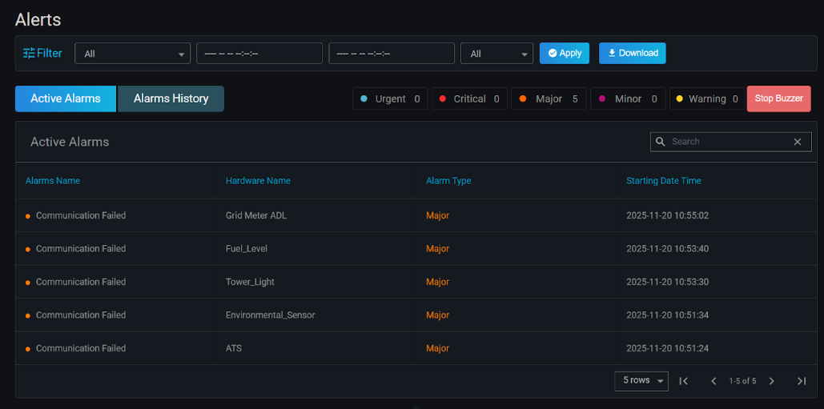Toggle the Major severity filter
The image size is (824, 409).
tap(549, 98)
